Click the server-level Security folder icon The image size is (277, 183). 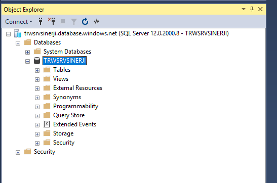[x=27, y=152]
